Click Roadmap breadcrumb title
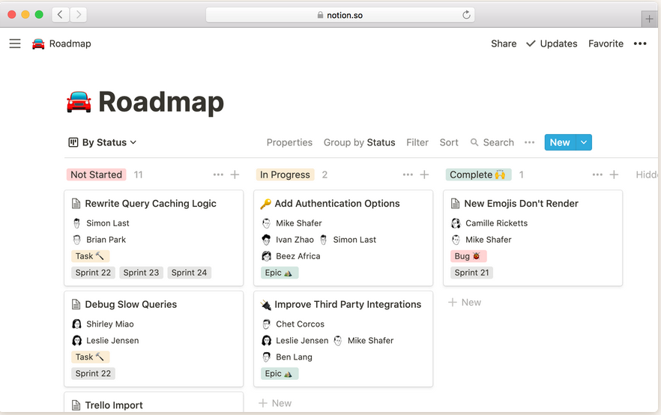Image resolution: width=661 pixels, height=415 pixels. [x=70, y=43]
